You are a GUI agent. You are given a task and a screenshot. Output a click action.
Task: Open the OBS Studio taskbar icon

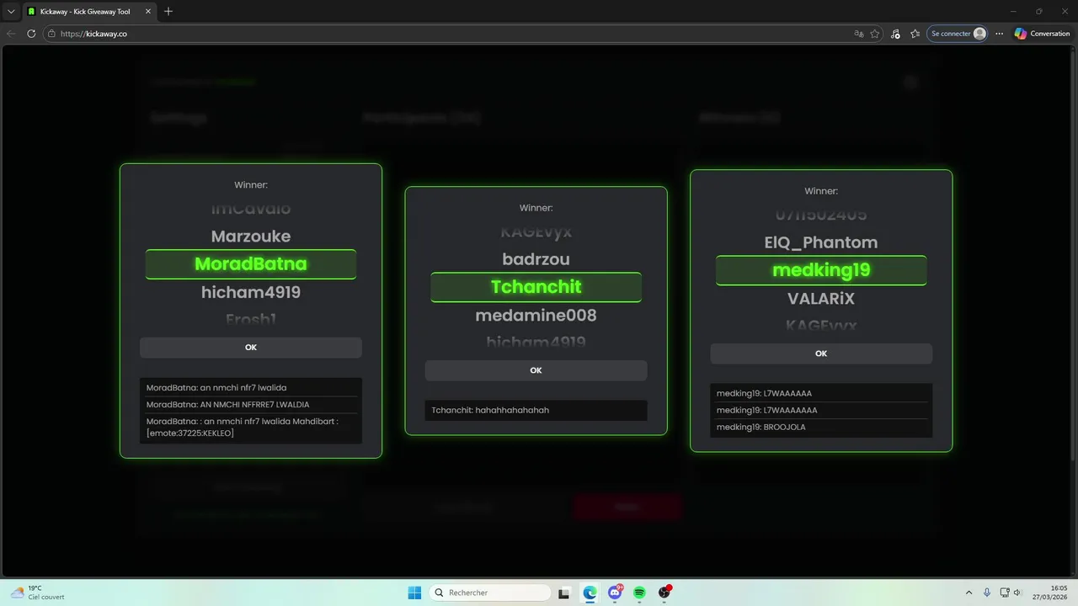click(x=664, y=593)
